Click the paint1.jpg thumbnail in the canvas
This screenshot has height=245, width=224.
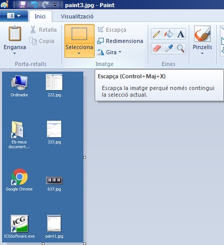[x=54, y=223]
